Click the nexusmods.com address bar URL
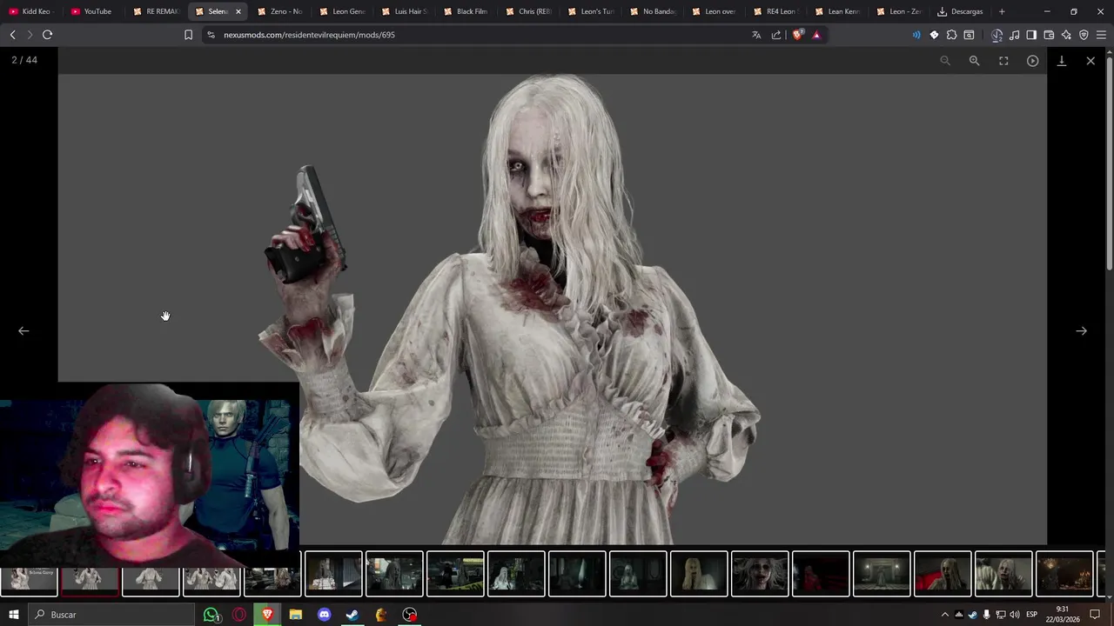The height and width of the screenshot is (626, 1114). pos(309,35)
